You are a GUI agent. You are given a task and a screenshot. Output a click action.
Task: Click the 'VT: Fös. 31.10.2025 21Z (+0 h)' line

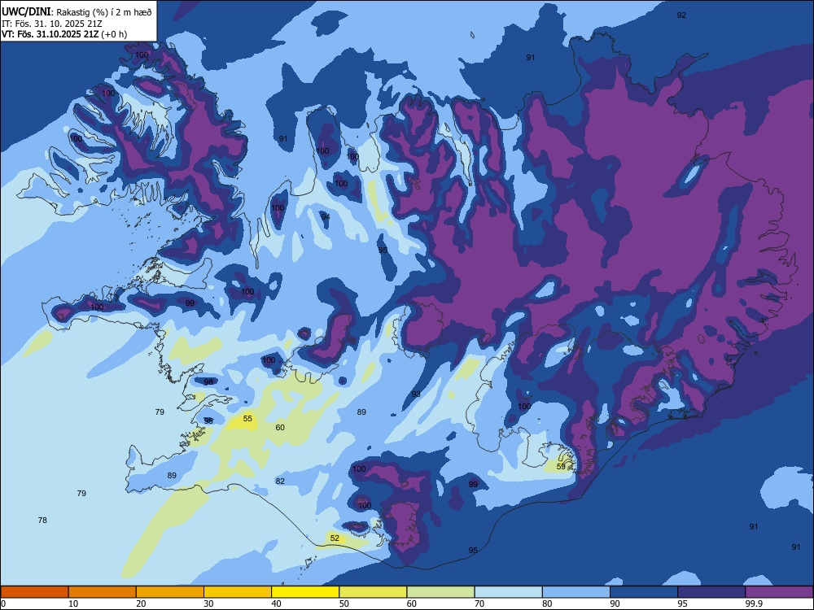pyautogui.click(x=64, y=34)
